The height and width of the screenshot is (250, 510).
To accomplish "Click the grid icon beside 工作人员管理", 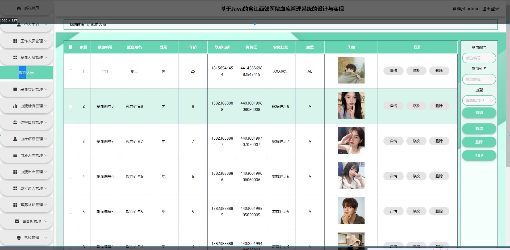I will [15, 41].
